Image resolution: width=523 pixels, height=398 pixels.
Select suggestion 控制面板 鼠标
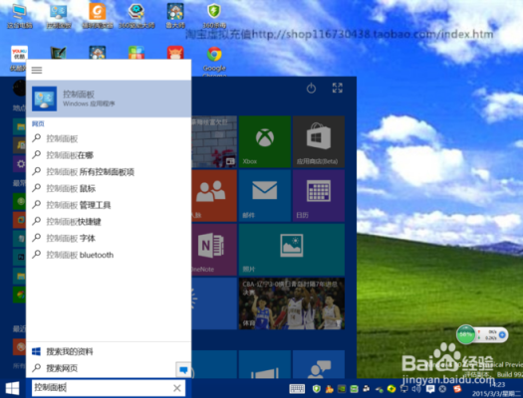tap(71, 188)
